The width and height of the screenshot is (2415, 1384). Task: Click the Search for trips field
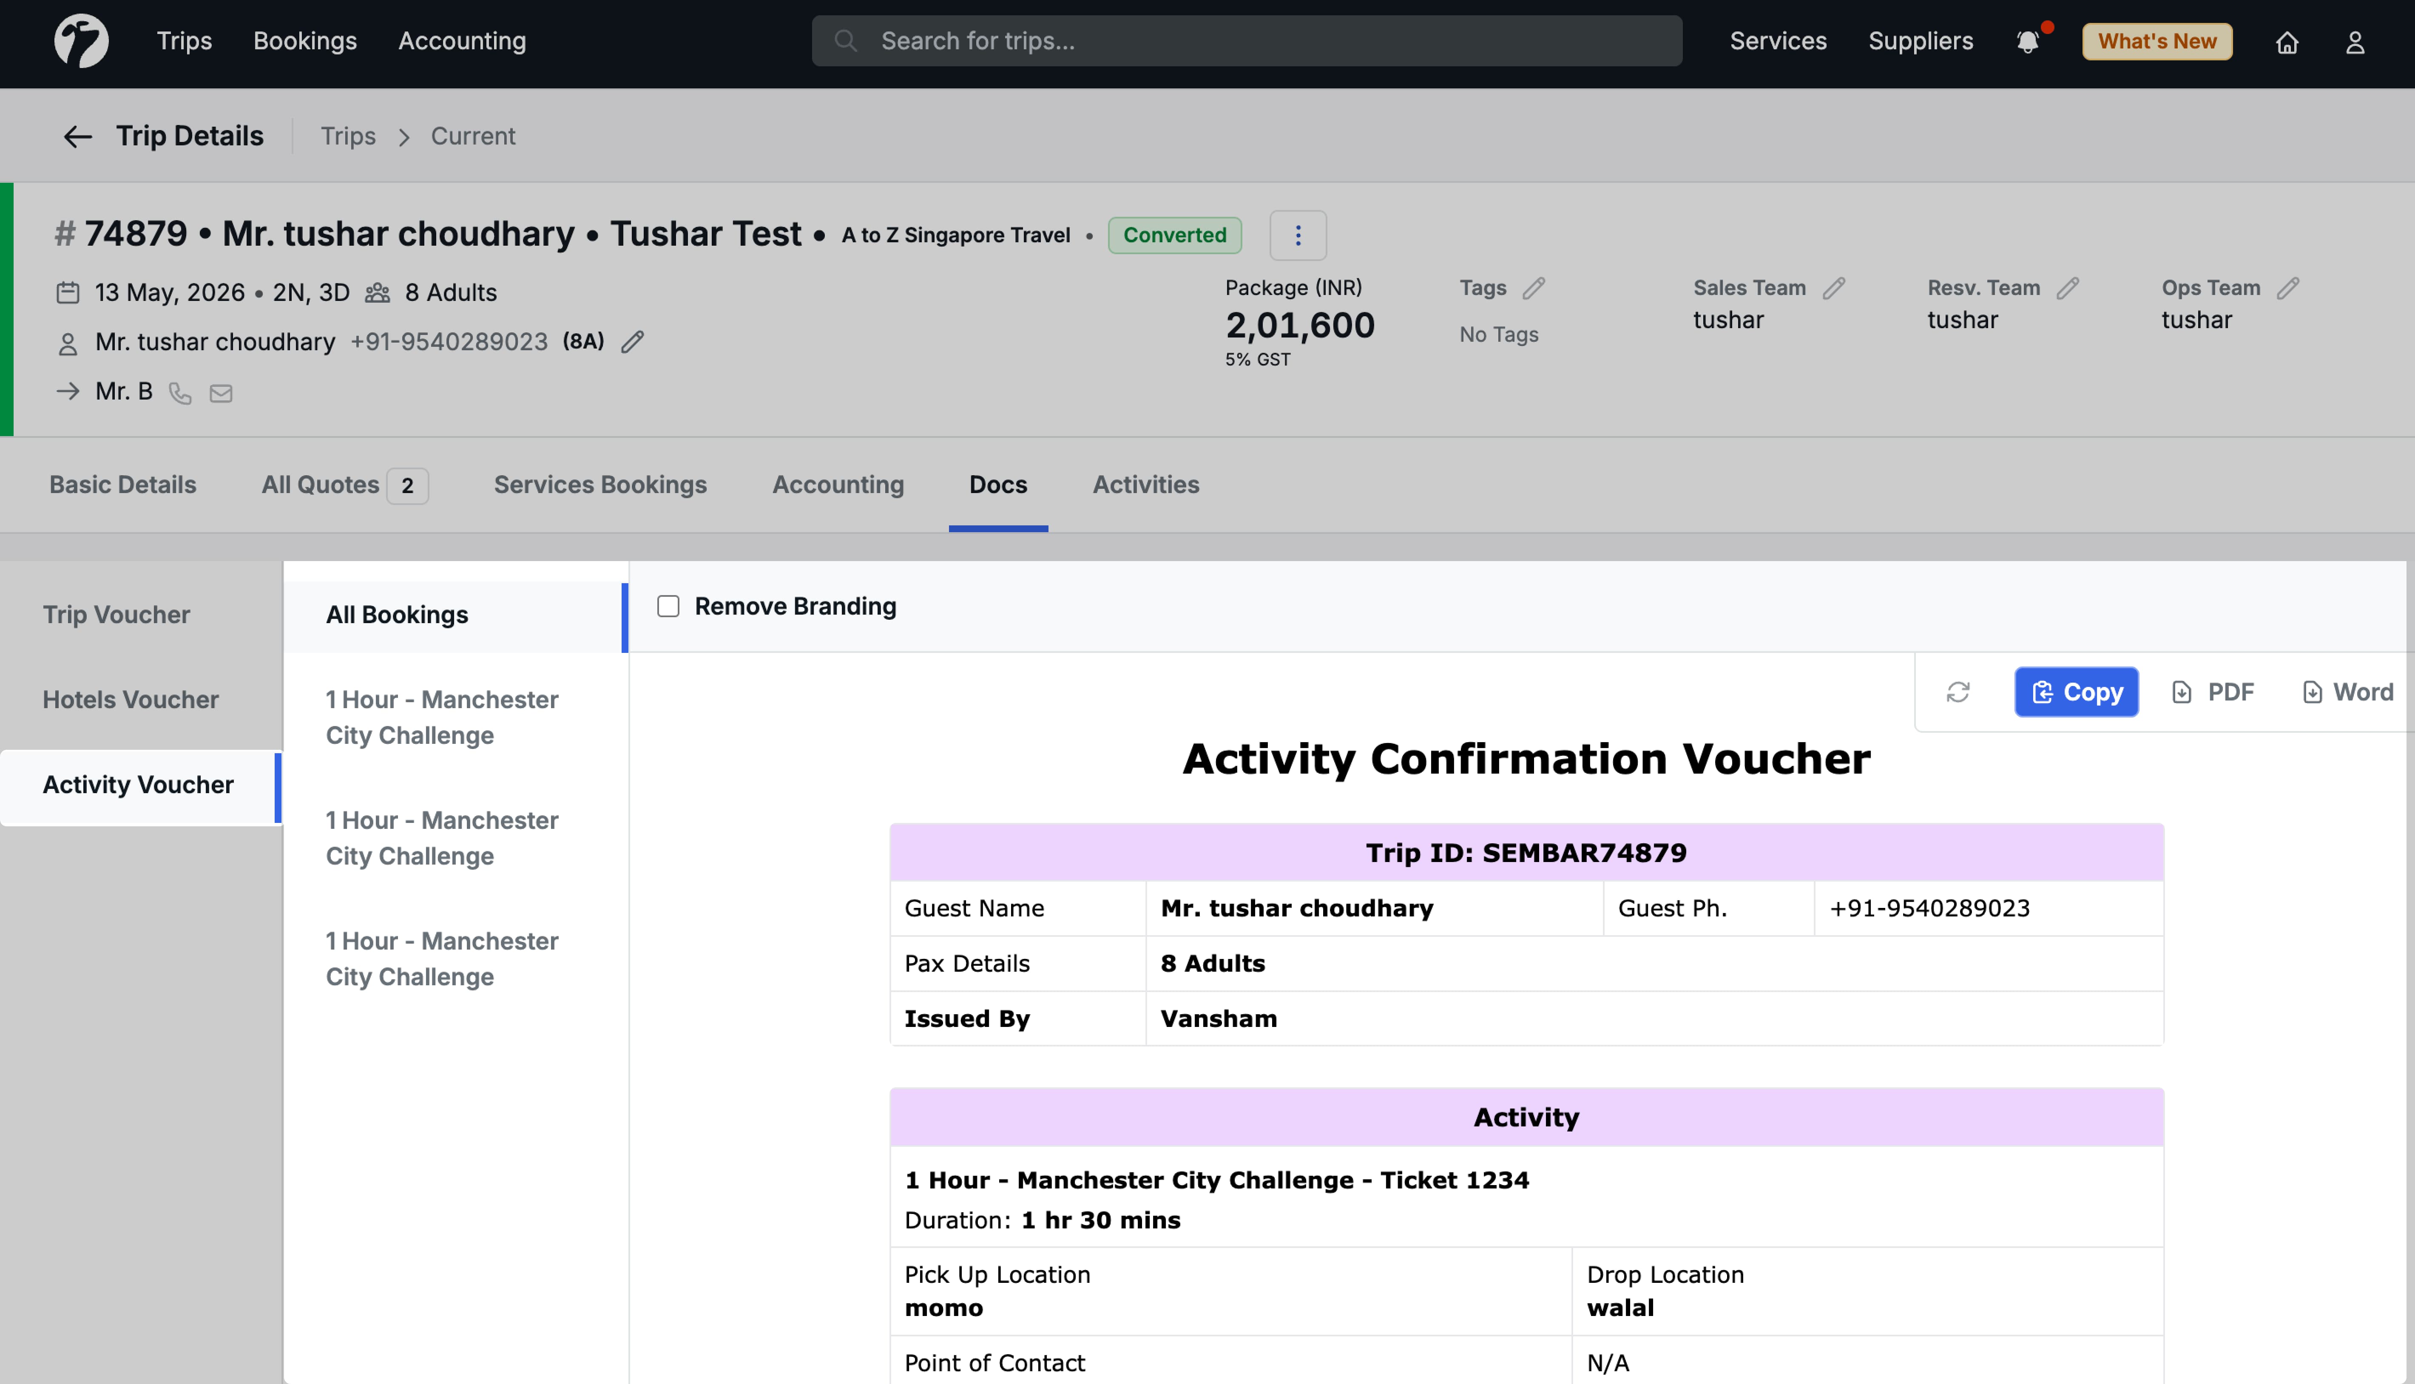coord(1247,41)
